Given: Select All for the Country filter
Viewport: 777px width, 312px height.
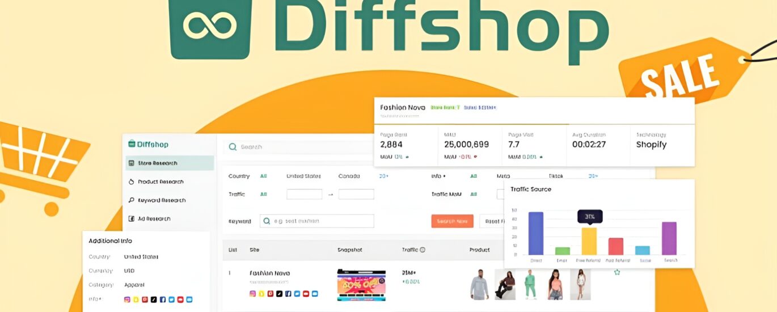Looking at the screenshot, I should tap(264, 176).
